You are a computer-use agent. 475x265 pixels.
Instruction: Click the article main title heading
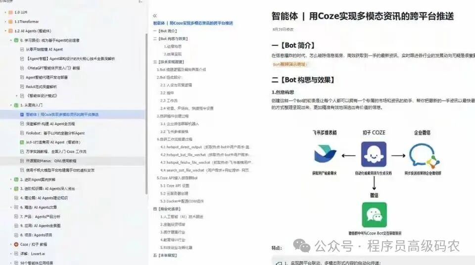(x=362, y=16)
